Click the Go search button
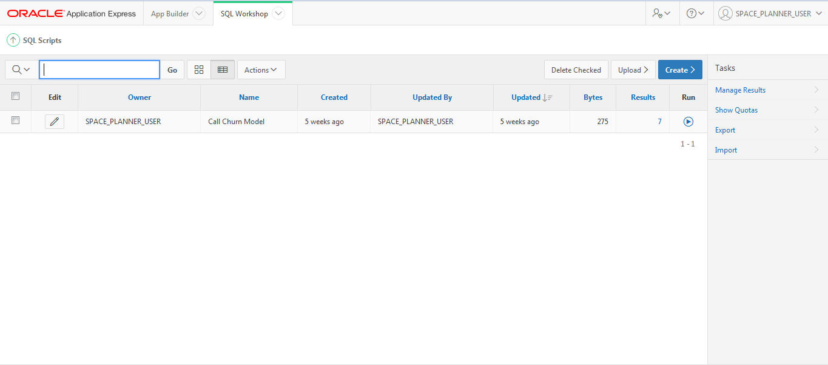 172,70
